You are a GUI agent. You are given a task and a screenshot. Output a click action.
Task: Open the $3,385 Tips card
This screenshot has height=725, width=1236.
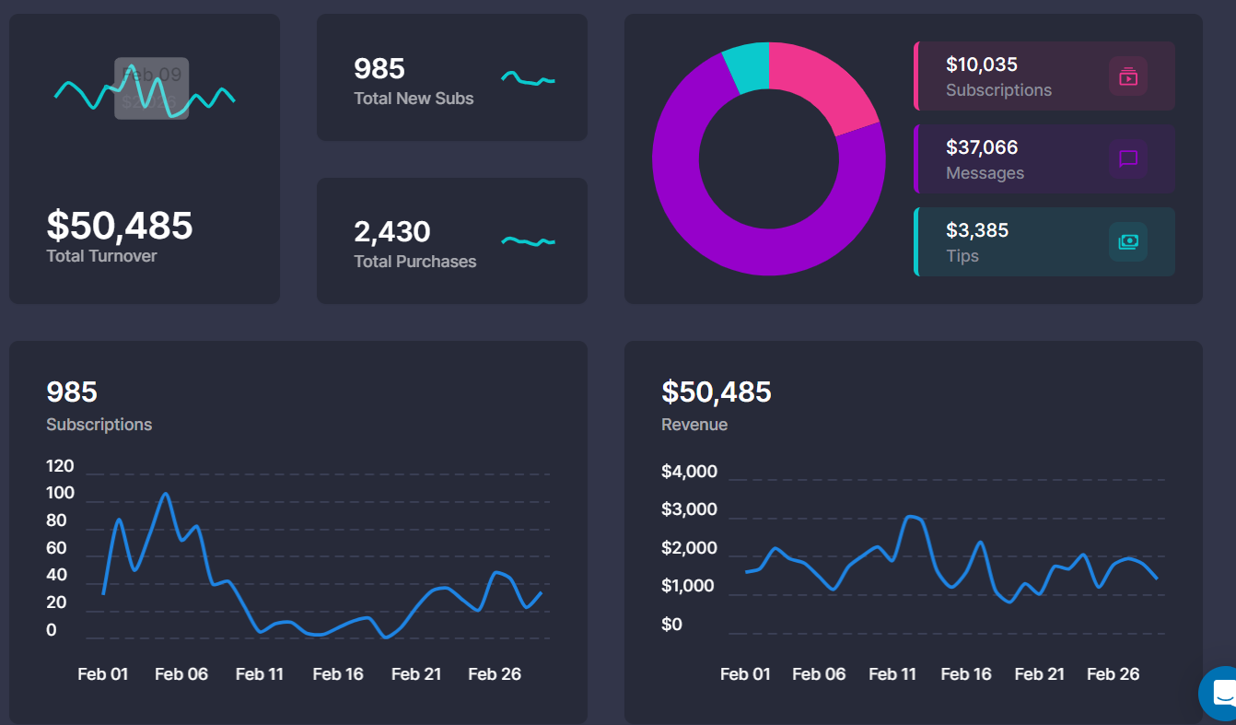tap(1044, 241)
